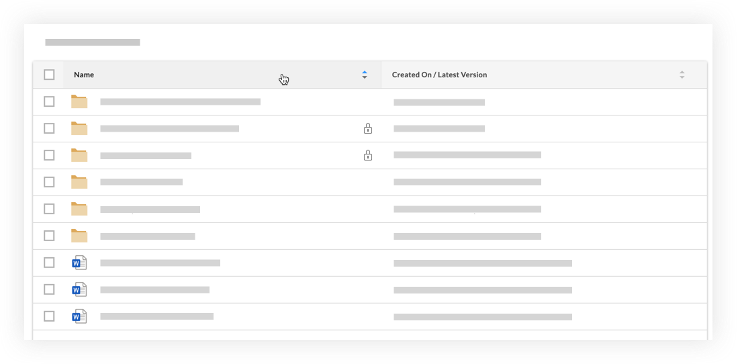Open the first Word document's name link
Viewport: 738px width, 364px height.
[160, 263]
